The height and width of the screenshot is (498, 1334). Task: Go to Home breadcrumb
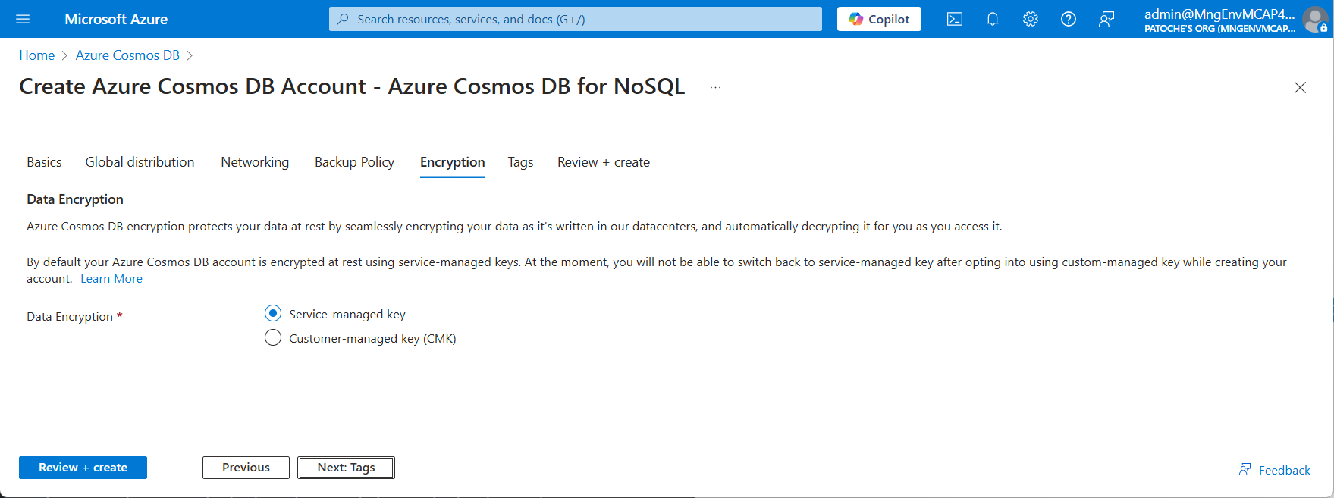[x=37, y=55]
